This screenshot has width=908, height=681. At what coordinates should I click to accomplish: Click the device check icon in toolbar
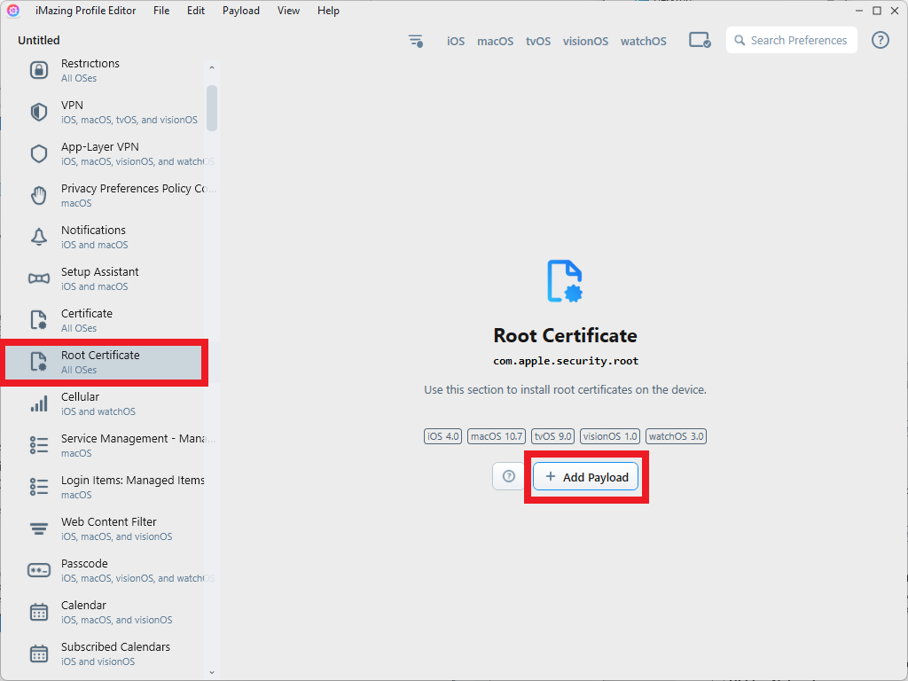(x=700, y=41)
